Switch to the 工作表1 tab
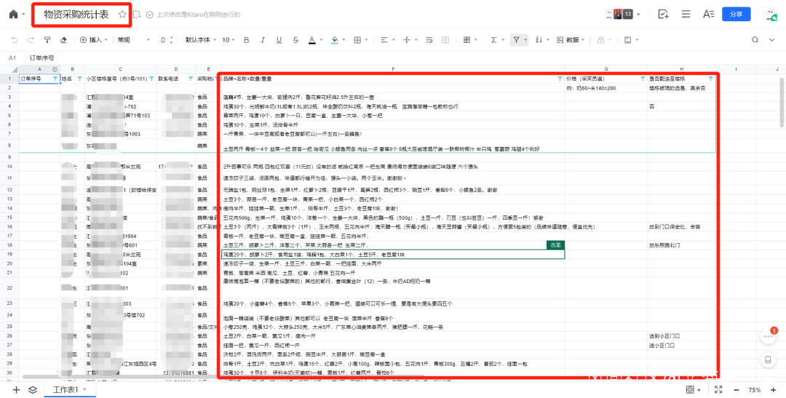 [65, 389]
